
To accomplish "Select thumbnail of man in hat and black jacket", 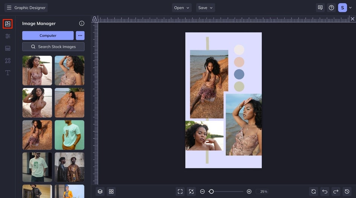I will pyautogui.click(x=37, y=191).
